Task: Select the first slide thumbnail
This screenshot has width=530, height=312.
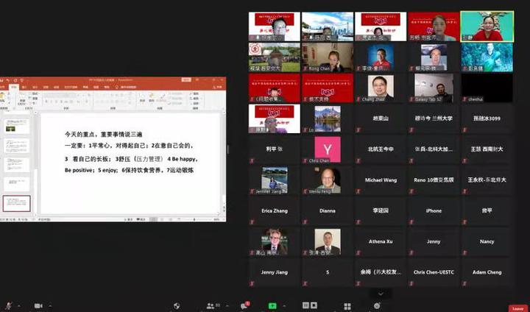Action: coord(16,126)
